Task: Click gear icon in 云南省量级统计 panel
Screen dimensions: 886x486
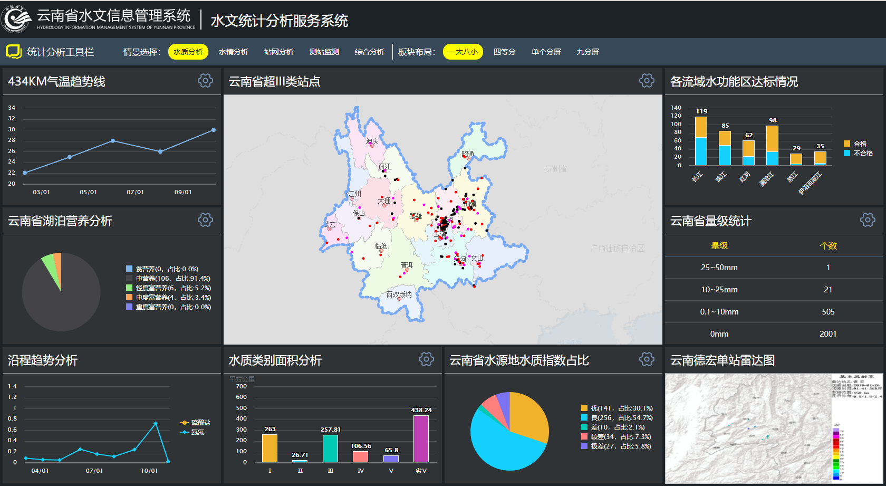Action: click(868, 220)
